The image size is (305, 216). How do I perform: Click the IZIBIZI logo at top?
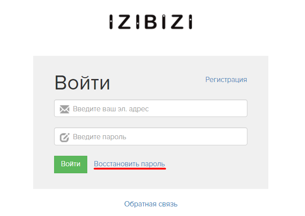point(151,22)
